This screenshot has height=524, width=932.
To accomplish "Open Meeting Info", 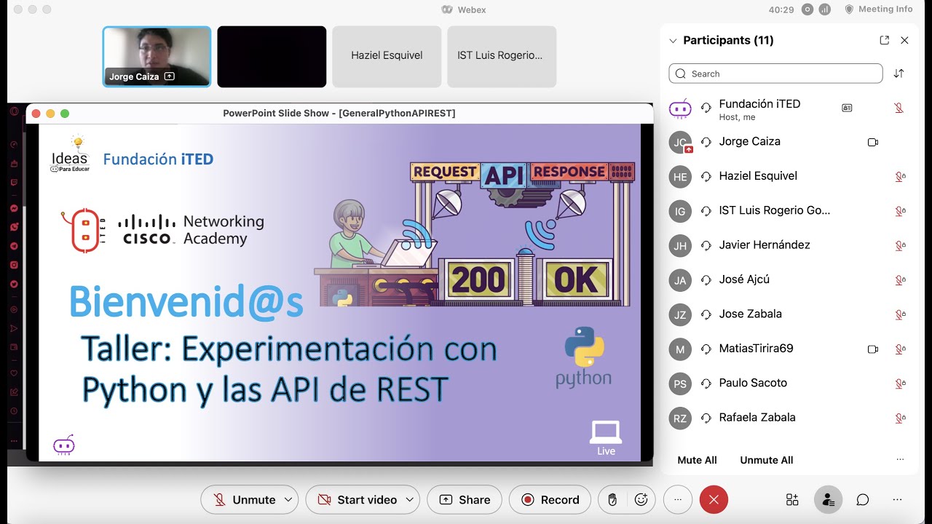I will tap(878, 9).
